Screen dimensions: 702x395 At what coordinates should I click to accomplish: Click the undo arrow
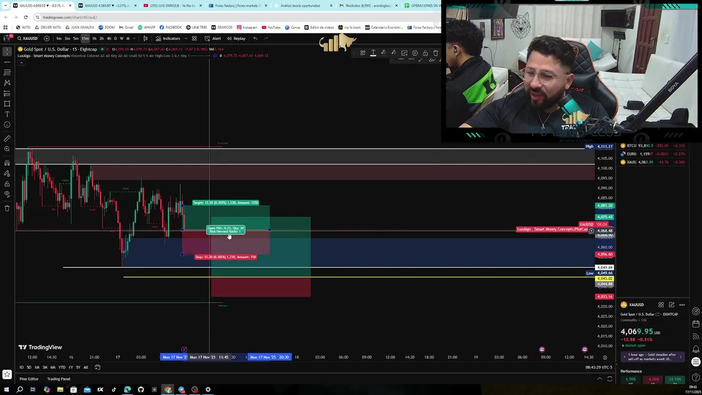tap(255, 38)
